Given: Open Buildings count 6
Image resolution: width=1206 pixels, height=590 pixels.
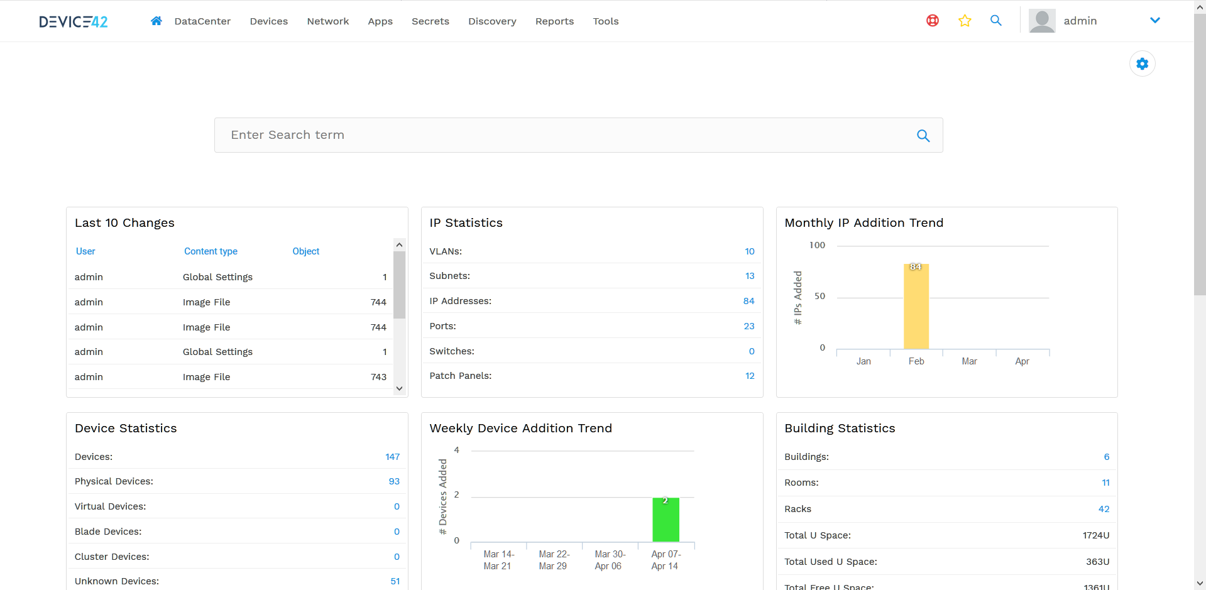Looking at the screenshot, I should point(1107,457).
